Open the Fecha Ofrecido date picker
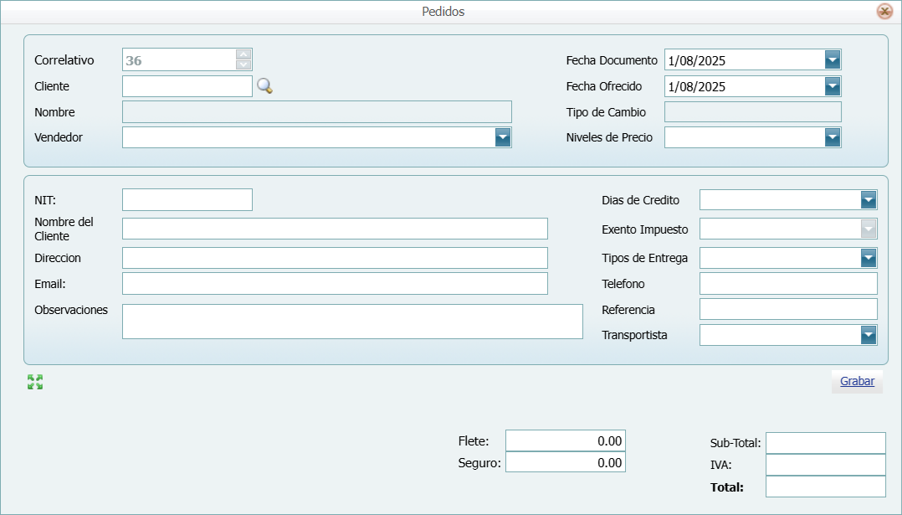 coord(832,86)
